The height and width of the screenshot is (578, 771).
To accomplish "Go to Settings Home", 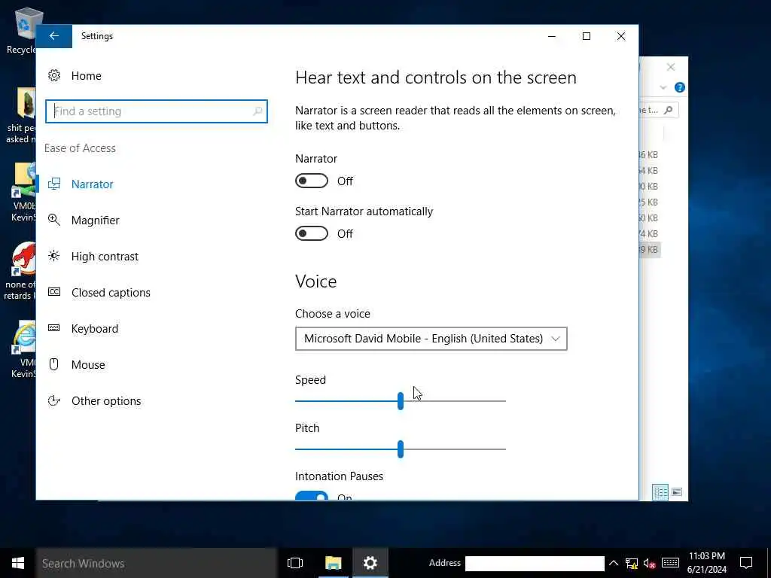I will [86, 76].
